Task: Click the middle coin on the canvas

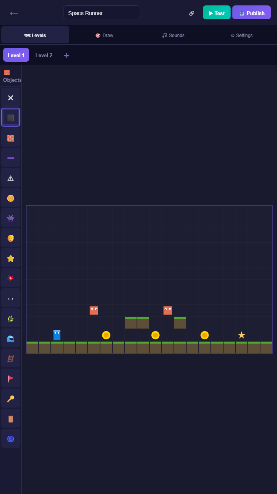Action: [x=155, y=335]
